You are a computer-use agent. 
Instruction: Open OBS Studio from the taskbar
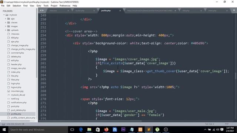click(x=166, y=130)
